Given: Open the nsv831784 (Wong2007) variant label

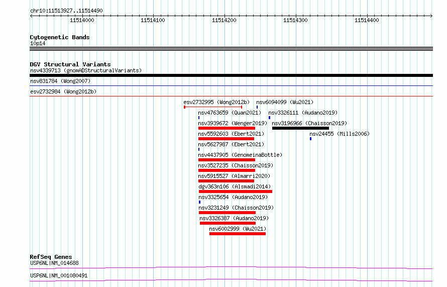Looking at the screenshot, I should pos(60,81).
